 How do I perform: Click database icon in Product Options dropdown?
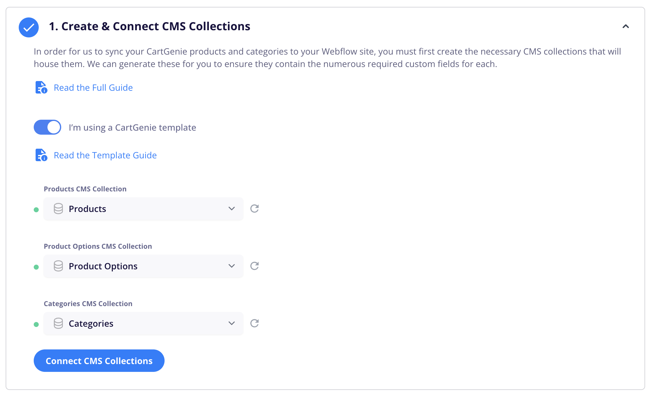coord(58,266)
